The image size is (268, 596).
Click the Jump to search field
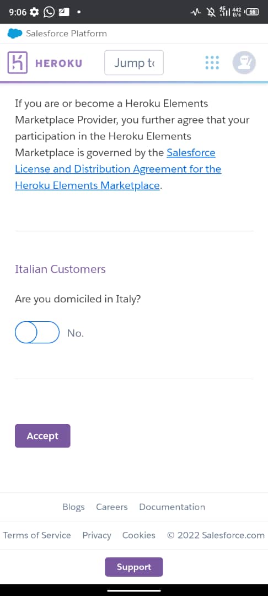[134, 63]
